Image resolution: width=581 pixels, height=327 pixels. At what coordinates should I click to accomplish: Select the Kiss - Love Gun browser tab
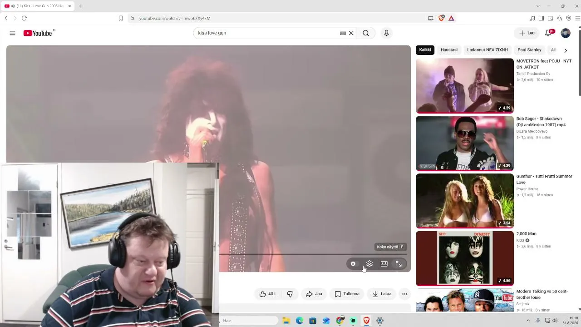pyautogui.click(x=38, y=6)
